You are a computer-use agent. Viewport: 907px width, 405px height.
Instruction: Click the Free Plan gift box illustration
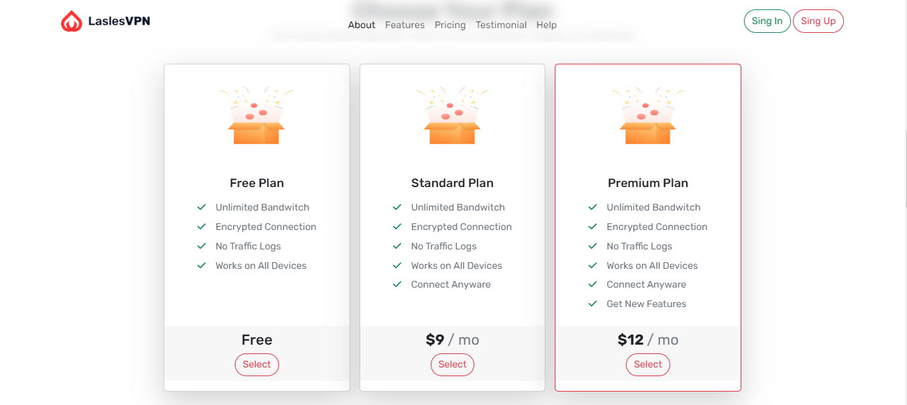(x=257, y=115)
